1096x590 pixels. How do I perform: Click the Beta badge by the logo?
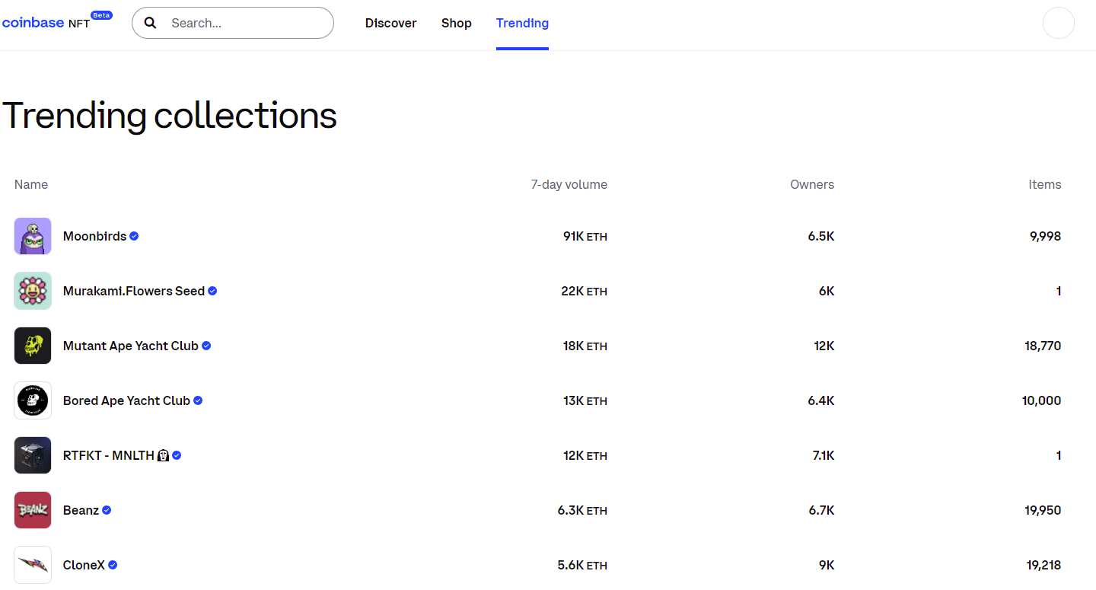coord(101,14)
